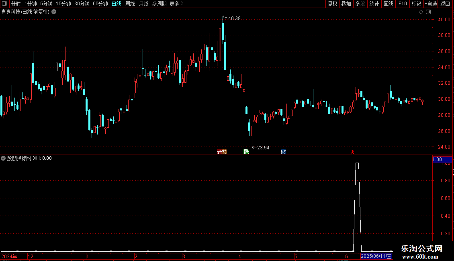Image resolution: width=454 pixels, height=261 pixels.
Task: Click the 标记 mark button
Action: [416, 4]
